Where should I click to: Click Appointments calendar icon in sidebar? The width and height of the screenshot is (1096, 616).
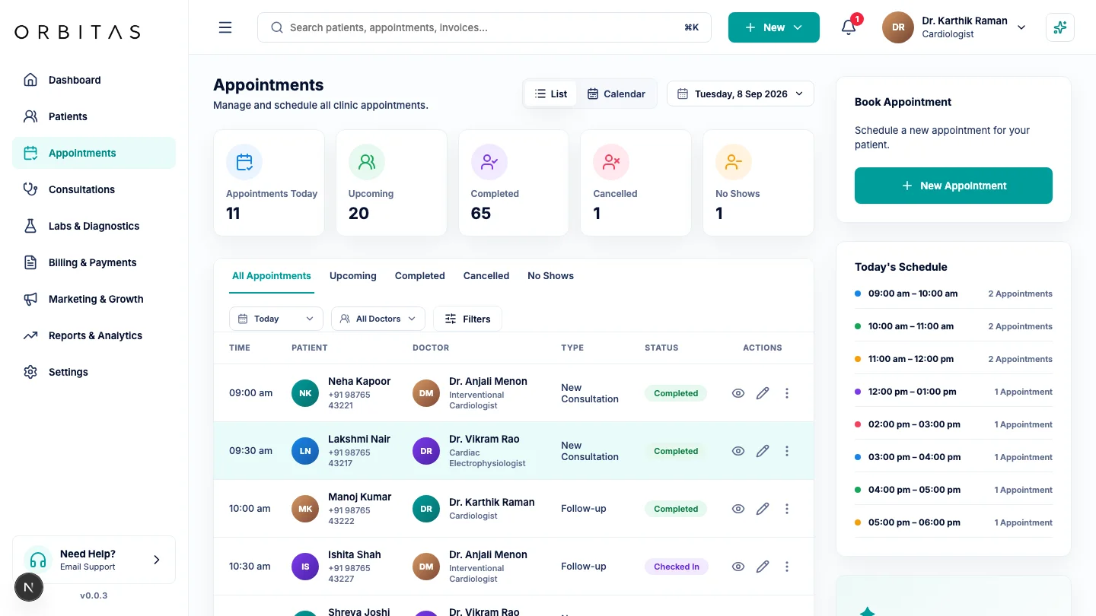(x=30, y=153)
